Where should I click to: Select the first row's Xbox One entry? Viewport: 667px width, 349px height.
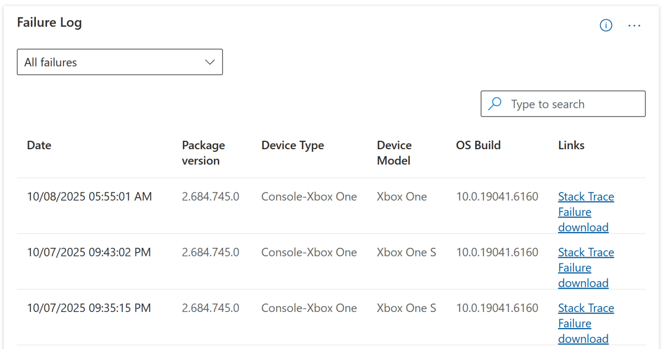point(402,197)
